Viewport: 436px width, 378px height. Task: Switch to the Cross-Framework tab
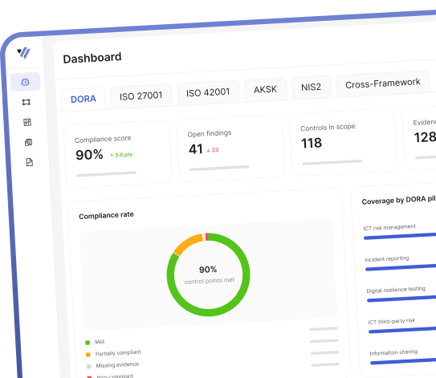pyautogui.click(x=383, y=83)
